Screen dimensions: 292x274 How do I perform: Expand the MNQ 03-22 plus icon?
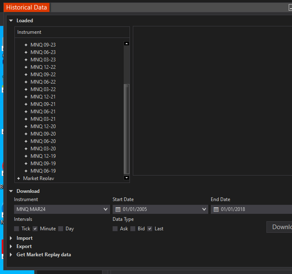coord(26,89)
